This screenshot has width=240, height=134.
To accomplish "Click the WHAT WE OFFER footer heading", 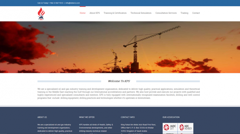I will tap(87, 117).
